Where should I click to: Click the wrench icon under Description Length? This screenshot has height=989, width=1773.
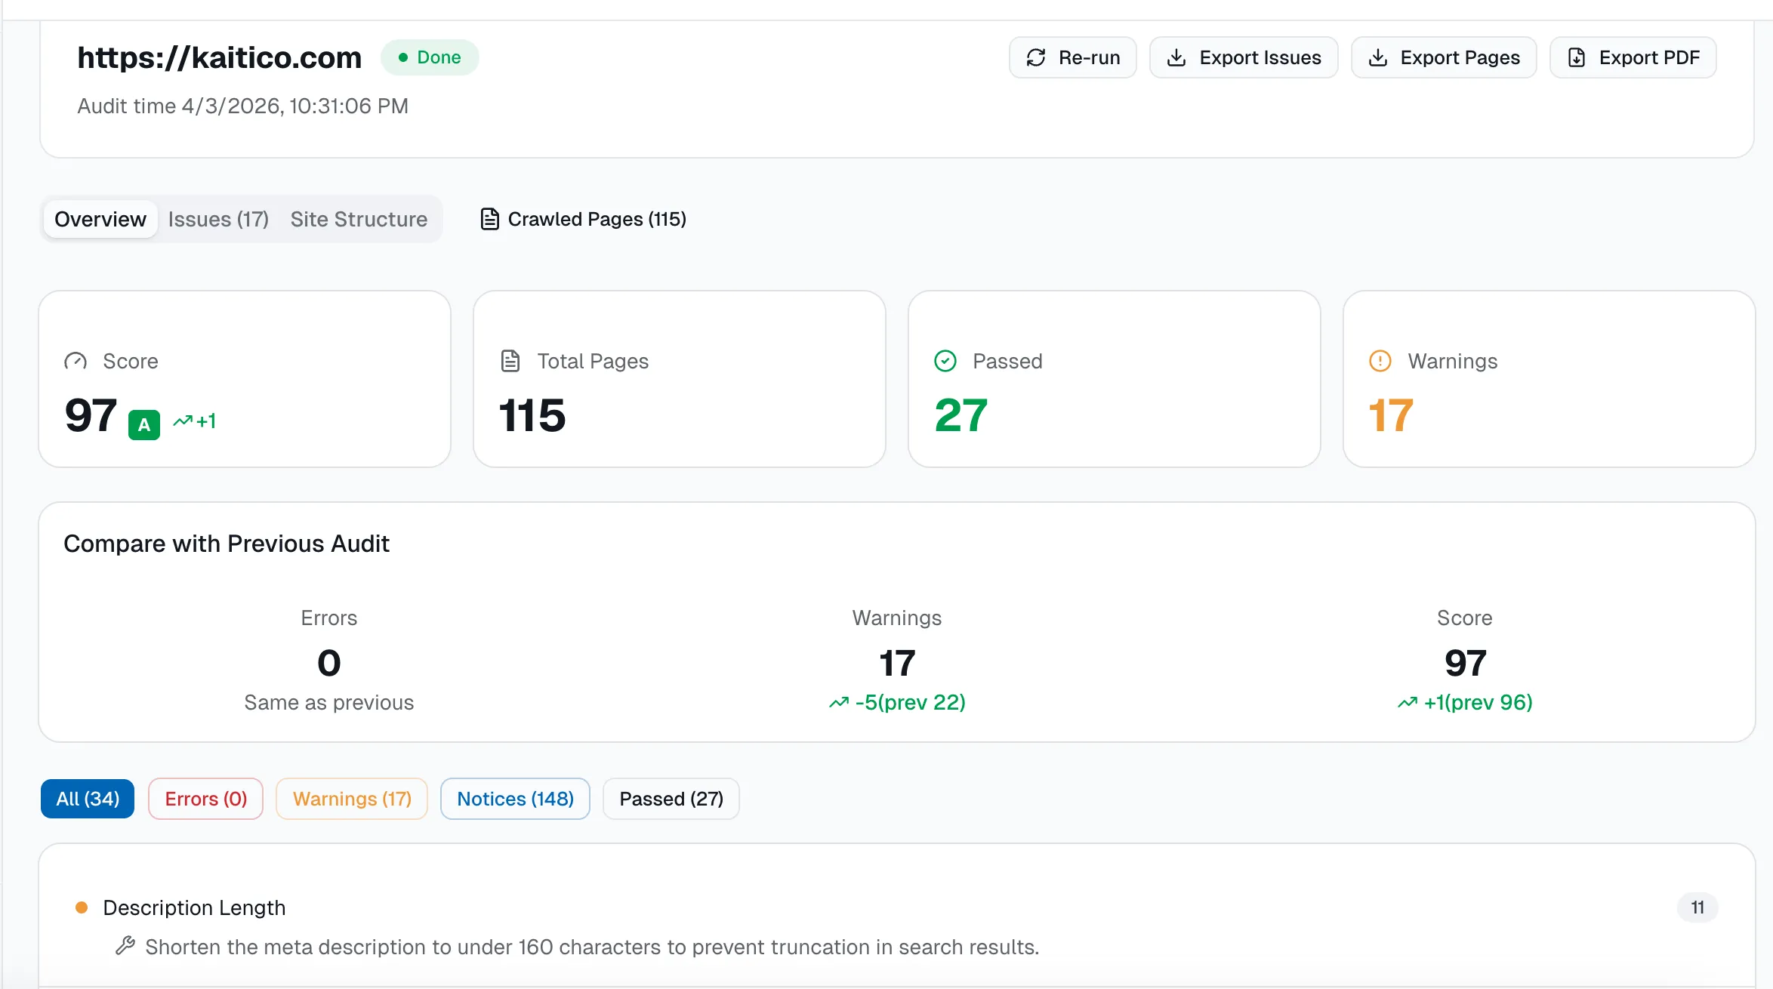point(125,946)
